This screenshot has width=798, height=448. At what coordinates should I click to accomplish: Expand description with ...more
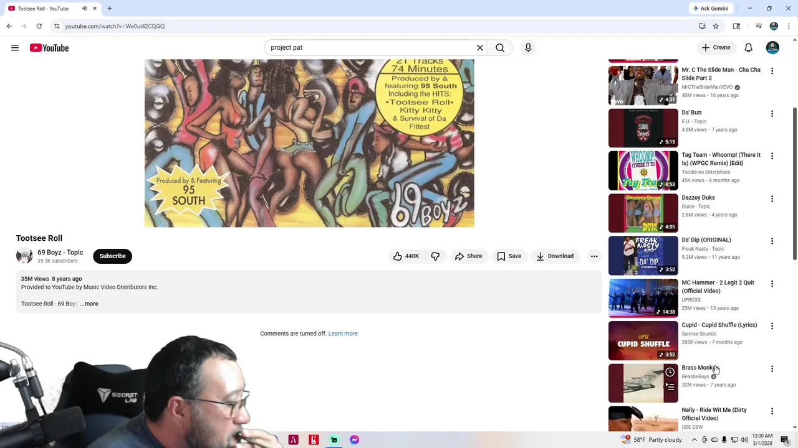point(89,304)
